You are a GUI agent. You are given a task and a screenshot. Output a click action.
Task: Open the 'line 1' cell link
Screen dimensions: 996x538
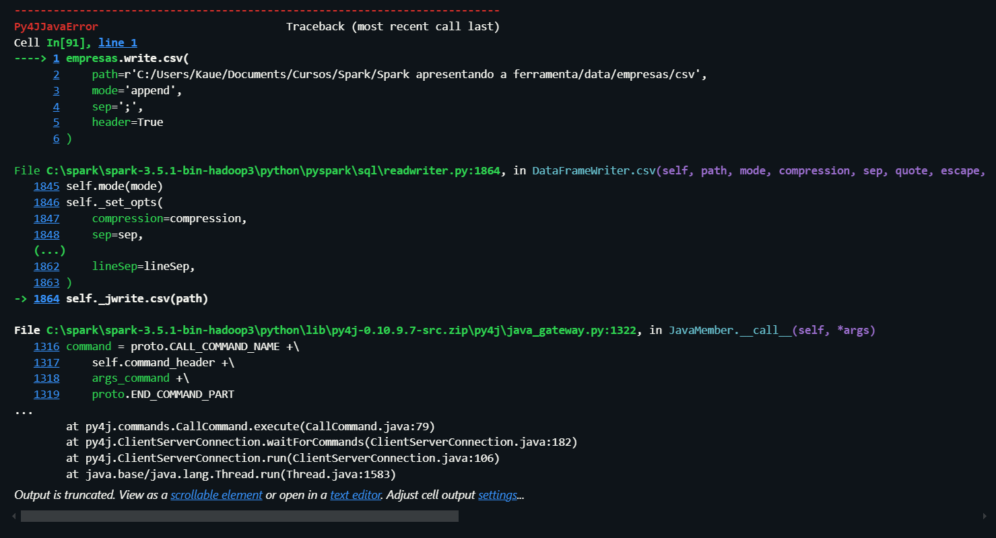point(118,42)
